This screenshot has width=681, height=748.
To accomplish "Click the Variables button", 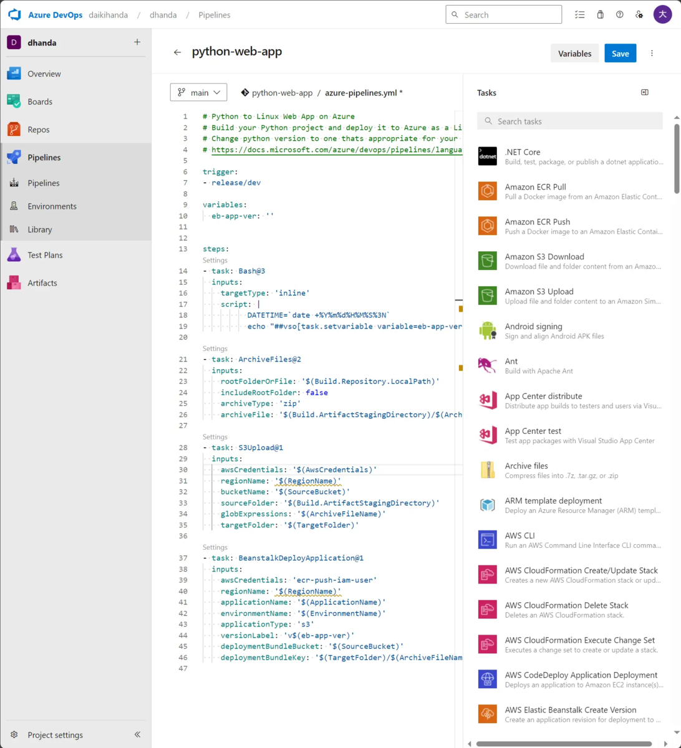I will point(574,54).
